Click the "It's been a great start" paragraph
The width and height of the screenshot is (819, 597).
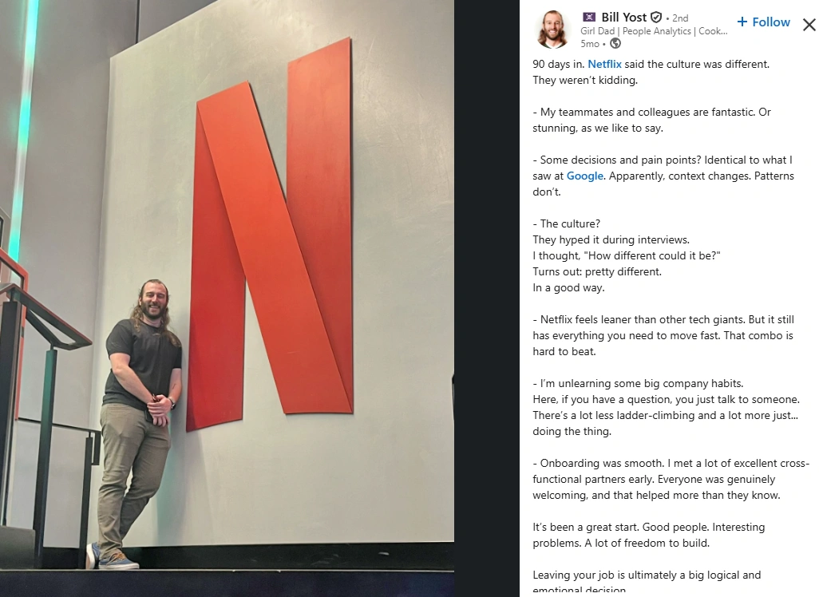[x=649, y=535]
